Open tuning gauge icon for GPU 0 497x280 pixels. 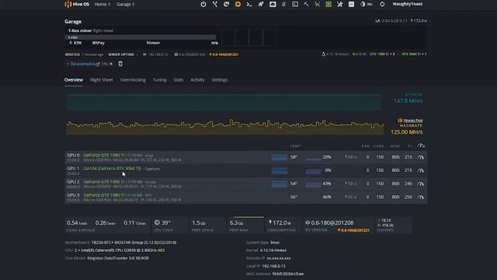pos(421,157)
